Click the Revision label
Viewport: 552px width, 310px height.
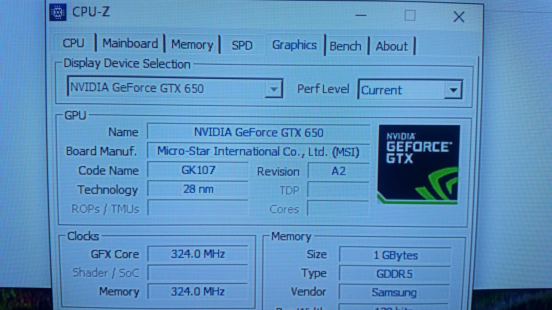(x=278, y=171)
